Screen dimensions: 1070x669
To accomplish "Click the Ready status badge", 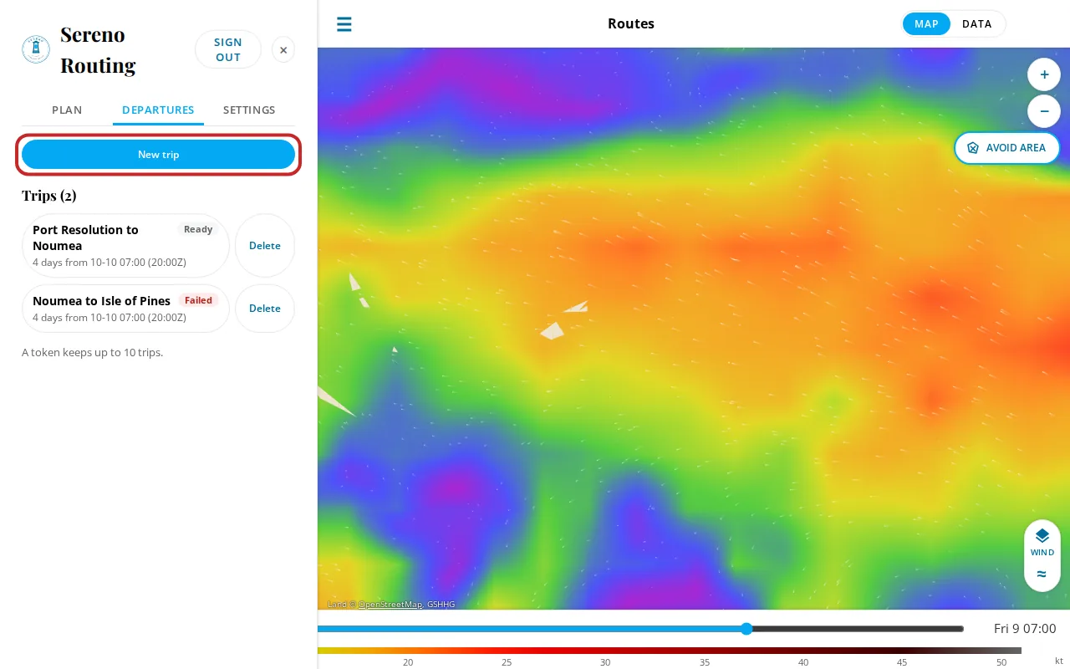I will click(x=198, y=230).
